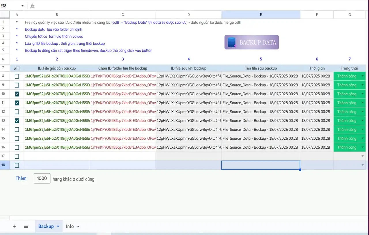Open Info sheet tab menu arrow
This screenshot has width=369, height=235.
coord(78,226)
